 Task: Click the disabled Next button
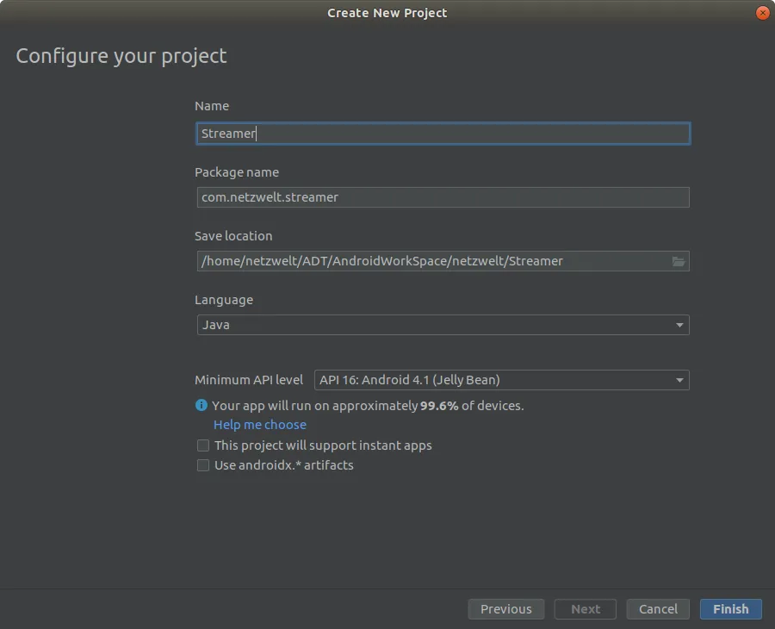[x=585, y=609]
